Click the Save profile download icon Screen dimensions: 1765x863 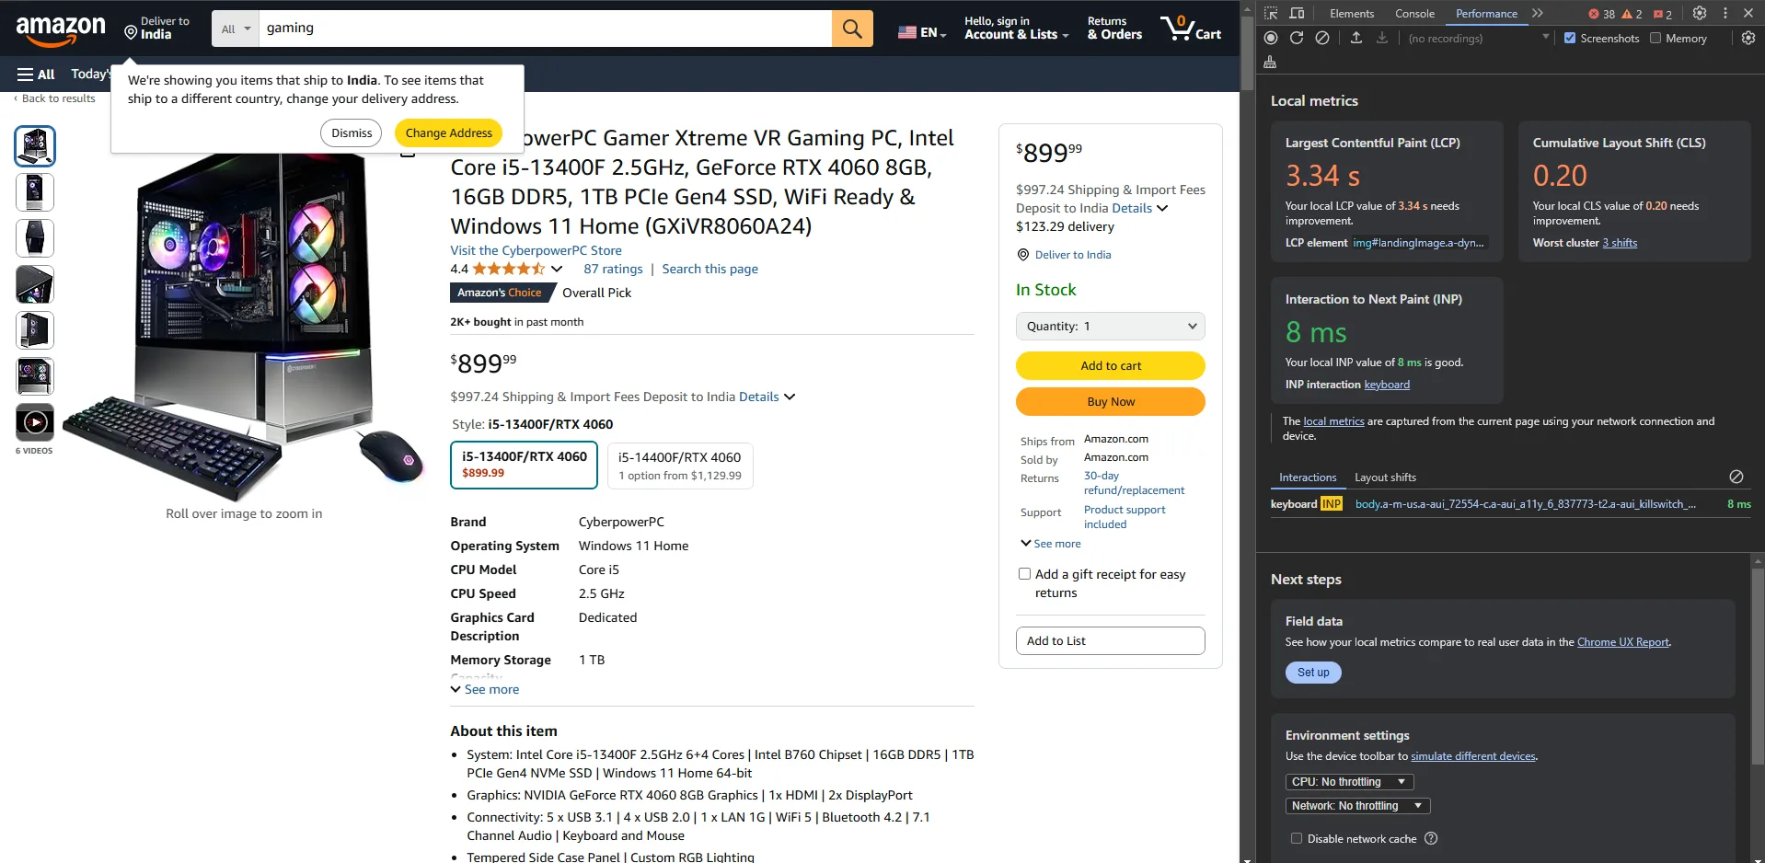point(1382,38)
